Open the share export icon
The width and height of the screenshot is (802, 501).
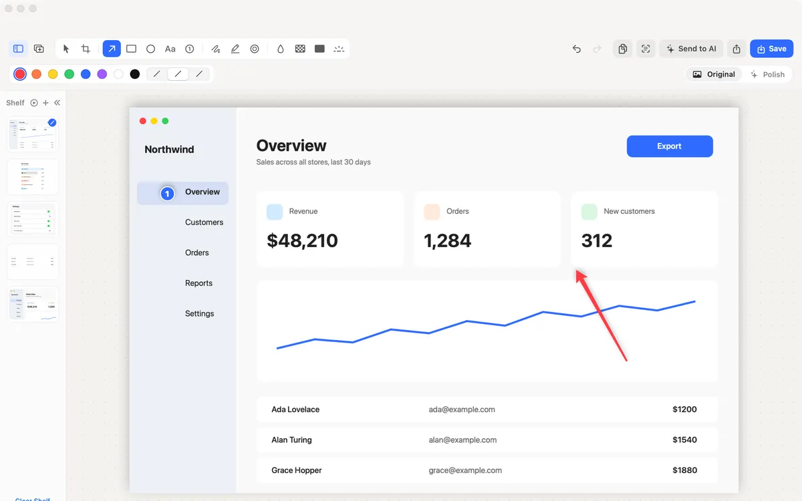point(737,49)
